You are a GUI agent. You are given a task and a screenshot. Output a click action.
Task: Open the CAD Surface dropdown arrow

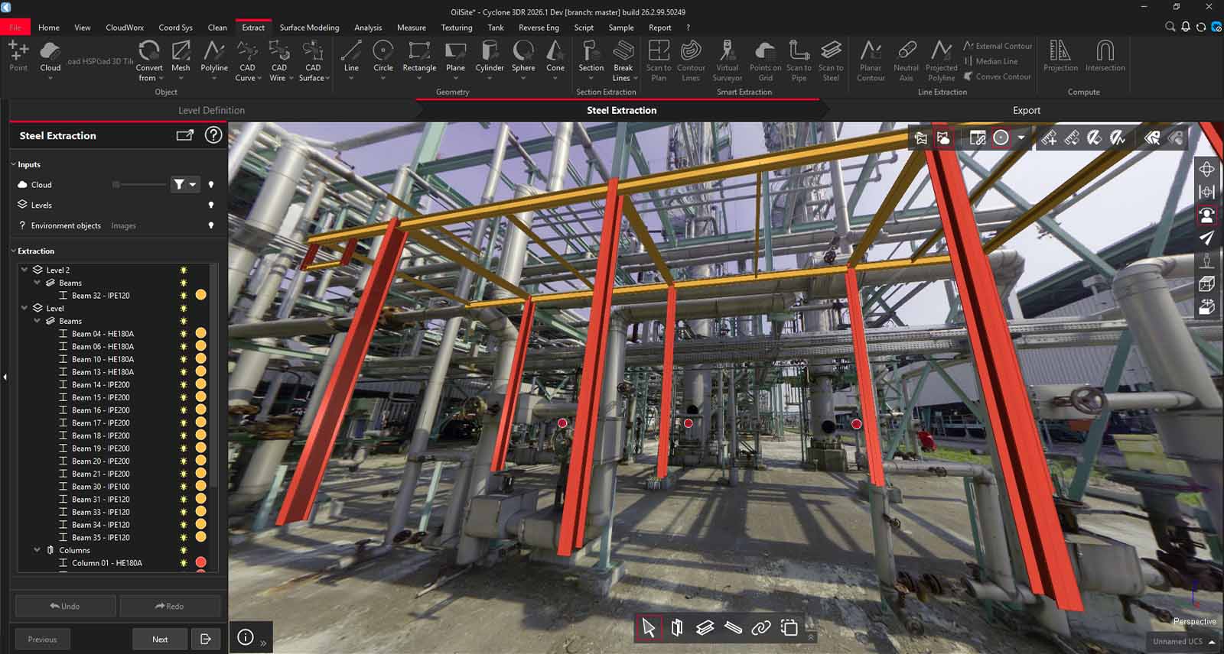coord(327,78)
